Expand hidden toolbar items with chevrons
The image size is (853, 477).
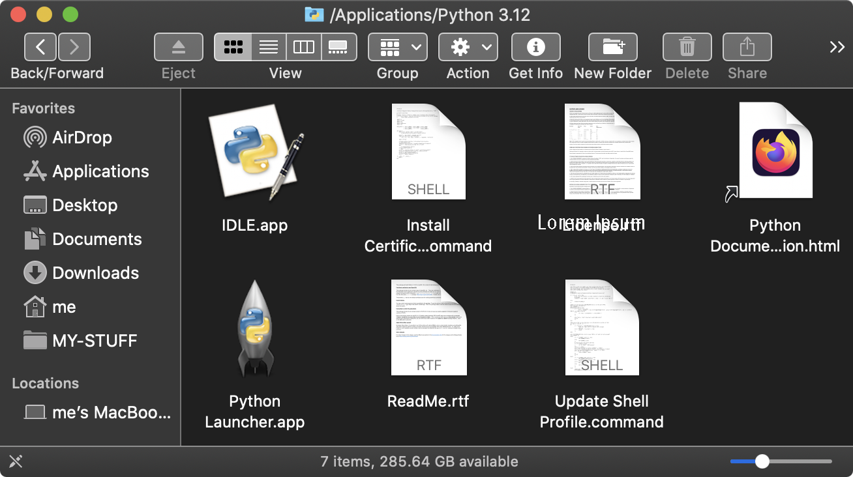click(x=837, y=47)
